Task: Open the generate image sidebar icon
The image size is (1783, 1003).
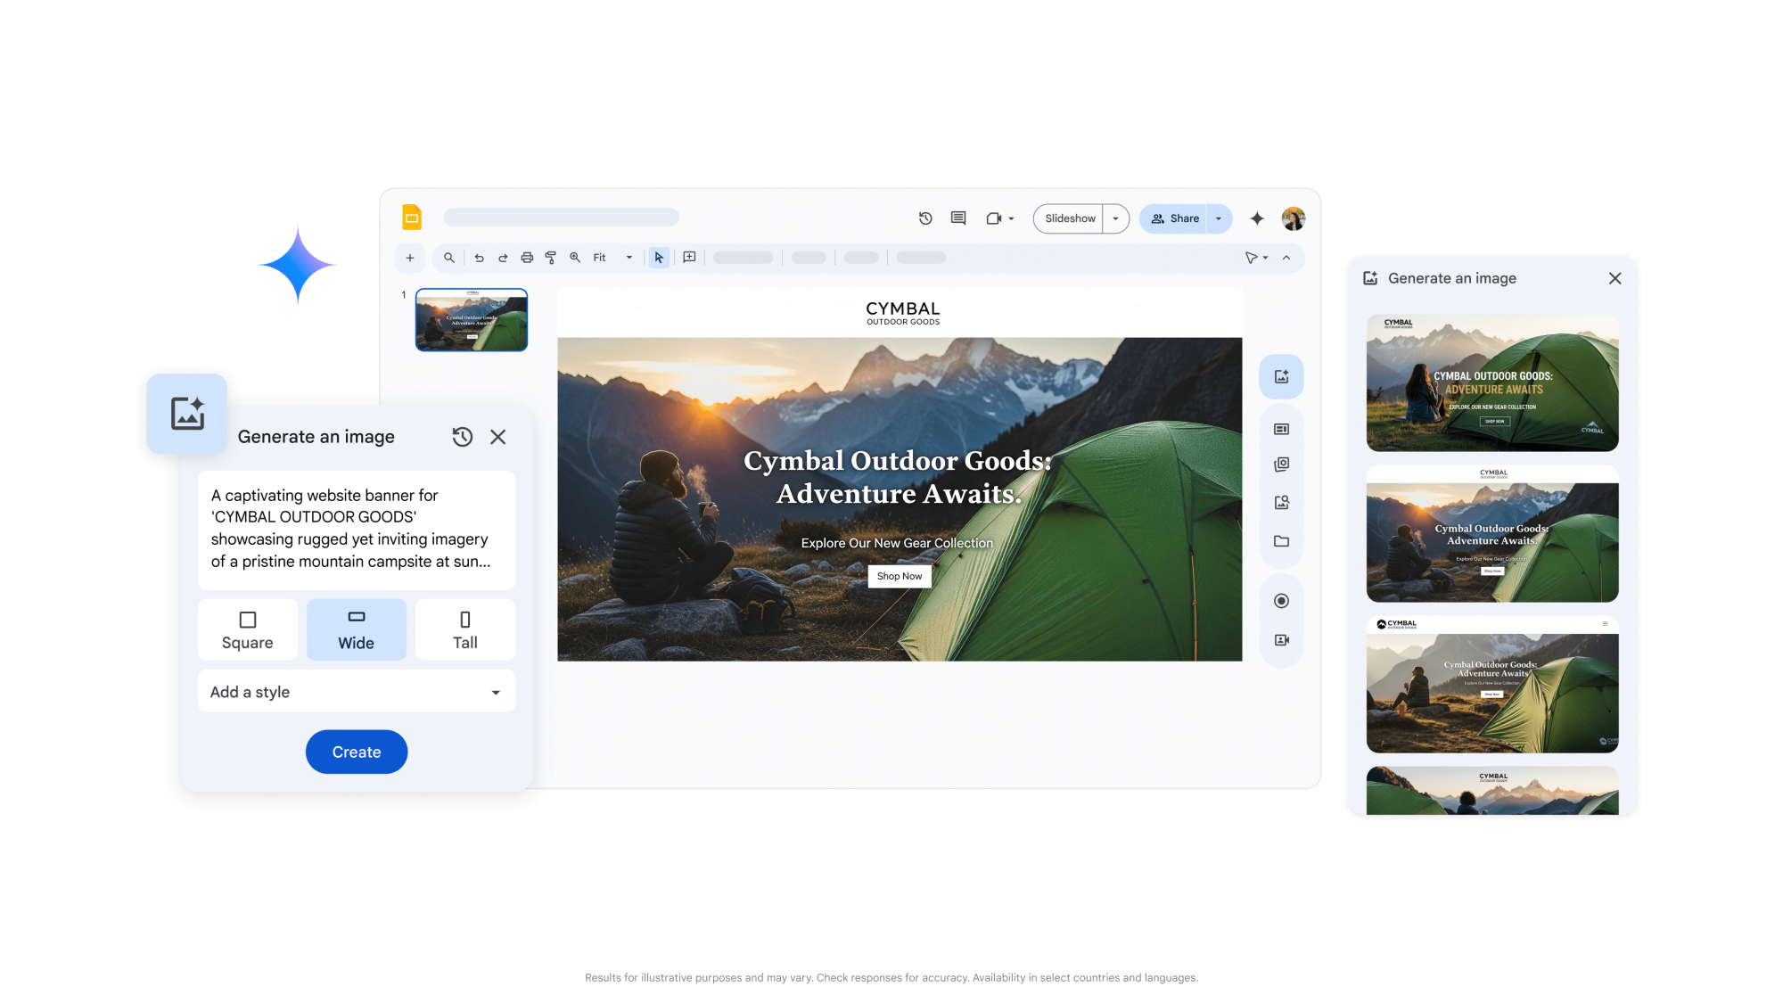Action: click(1281, 376)
